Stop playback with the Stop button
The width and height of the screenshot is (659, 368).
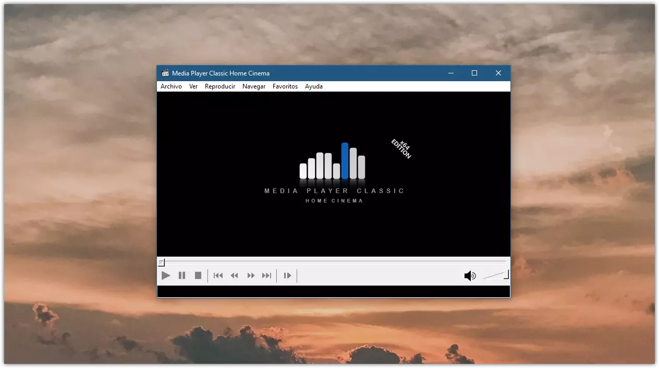tap(198, 275)
